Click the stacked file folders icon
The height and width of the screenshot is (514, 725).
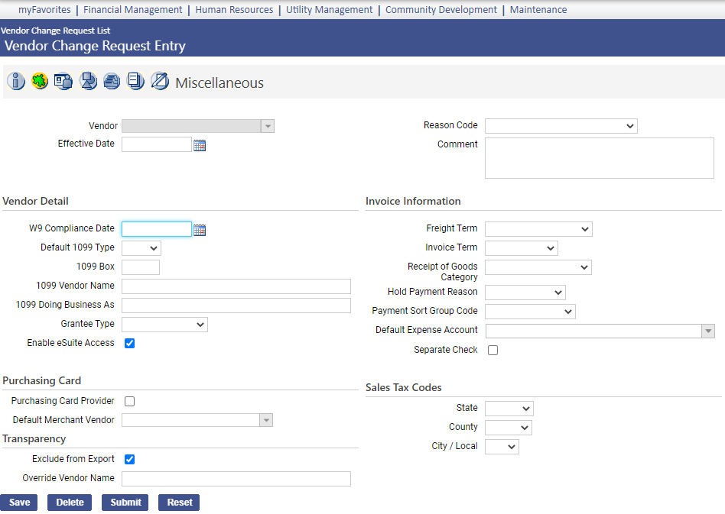click(112, 82)
